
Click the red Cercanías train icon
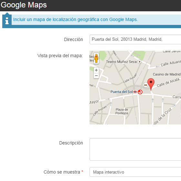tap(140, 92)
